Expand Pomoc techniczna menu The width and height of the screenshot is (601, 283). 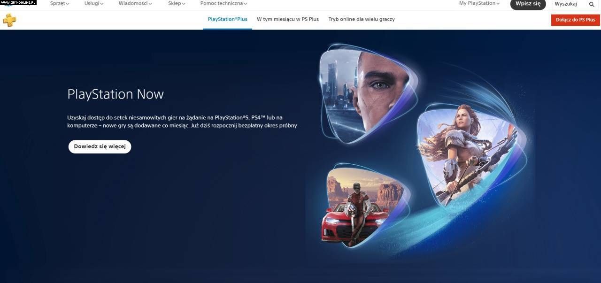[223, 3]
